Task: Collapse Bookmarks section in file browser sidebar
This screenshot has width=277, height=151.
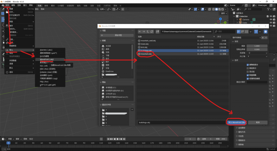Action: (101, 31)
